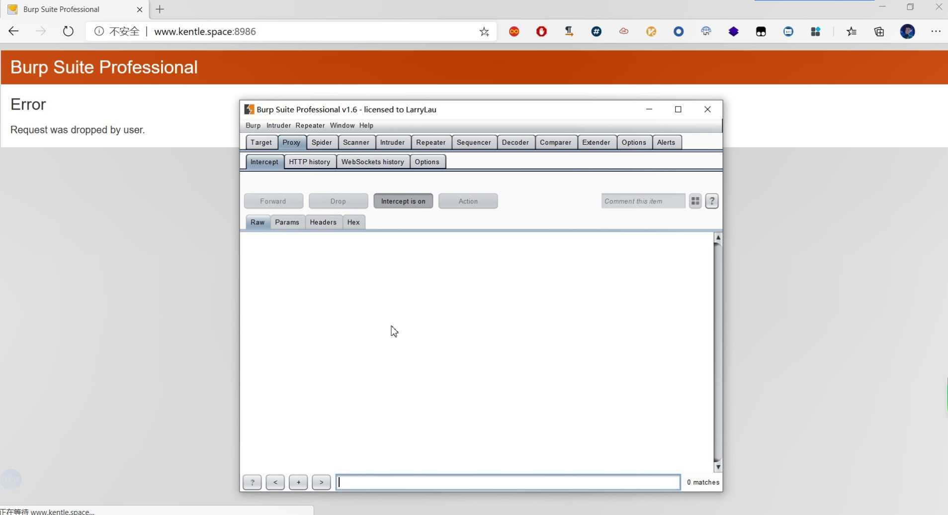
Task: Switch to the Decoder tab
Action: coord(515,142)
